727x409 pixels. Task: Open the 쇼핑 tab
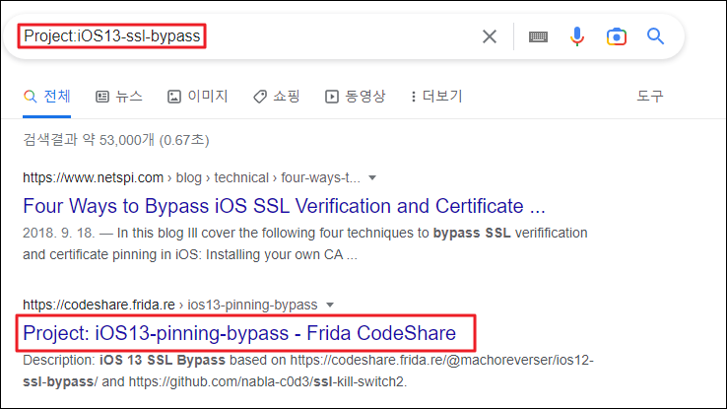[277, 97]
